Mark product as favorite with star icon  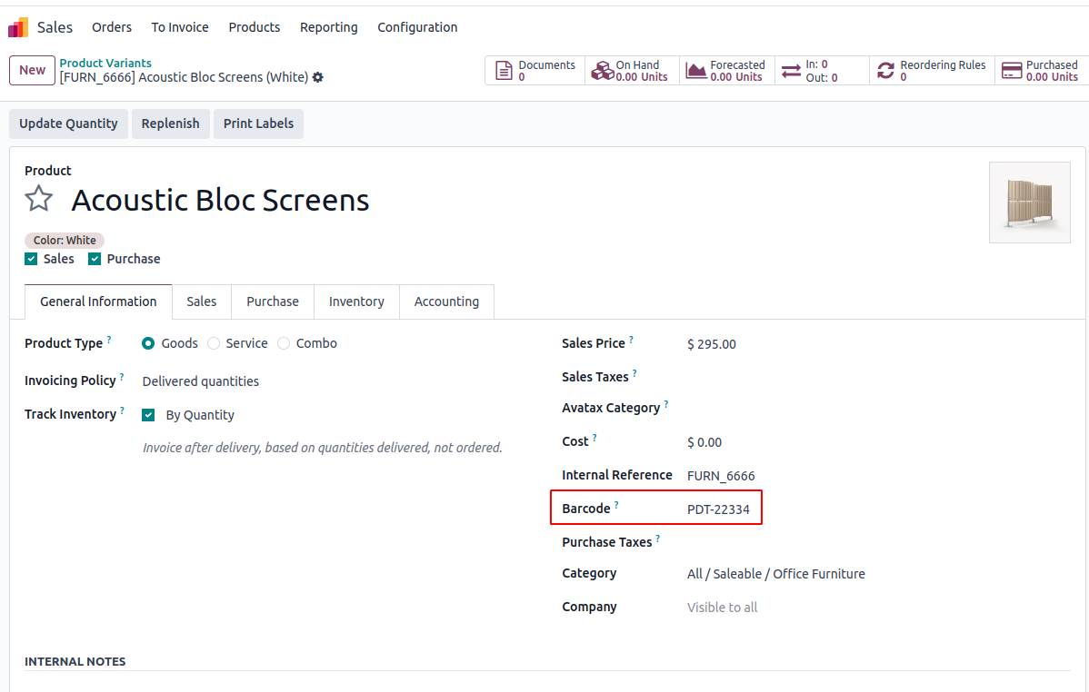pos(38,199)
